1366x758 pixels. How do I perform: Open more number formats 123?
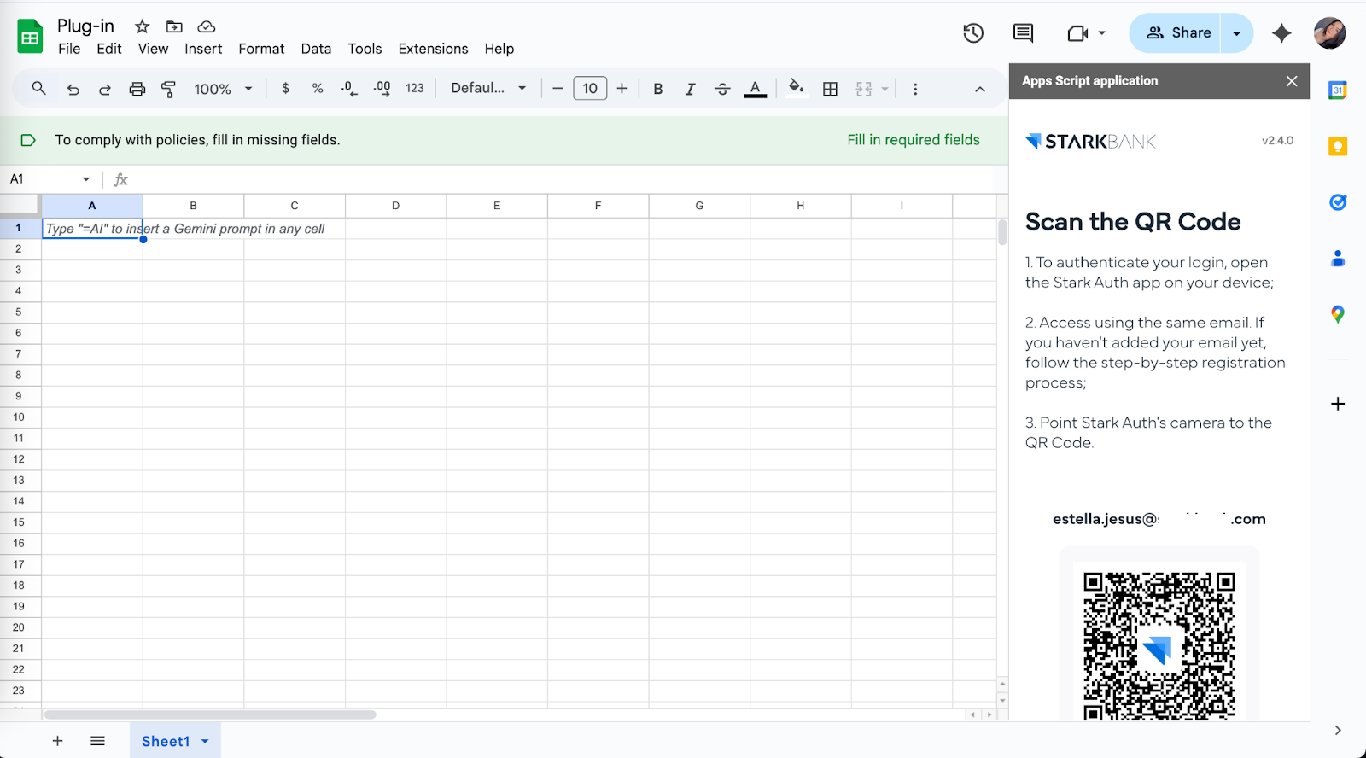pyautogui.click(x=415, y=88)
